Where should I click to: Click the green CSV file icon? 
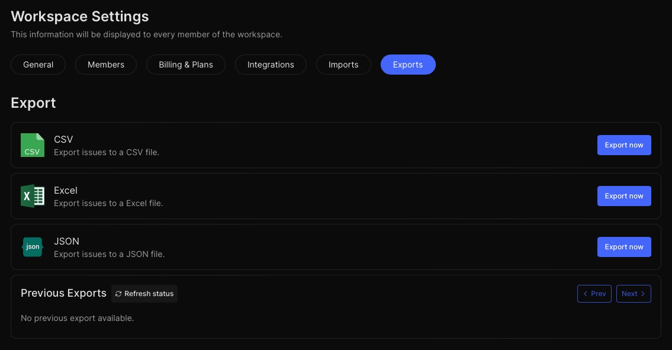pos(33,145)
